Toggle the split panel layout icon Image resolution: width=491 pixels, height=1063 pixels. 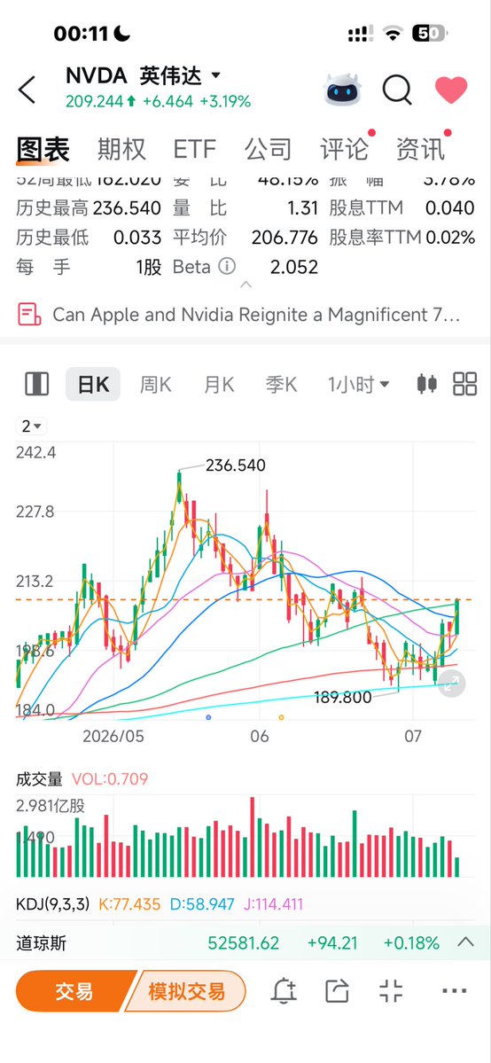tap(36, 385)
